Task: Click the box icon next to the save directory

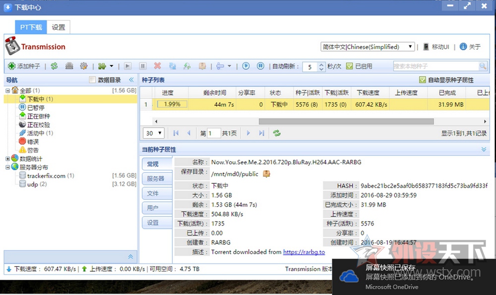Action: click(x=266, y=174)
